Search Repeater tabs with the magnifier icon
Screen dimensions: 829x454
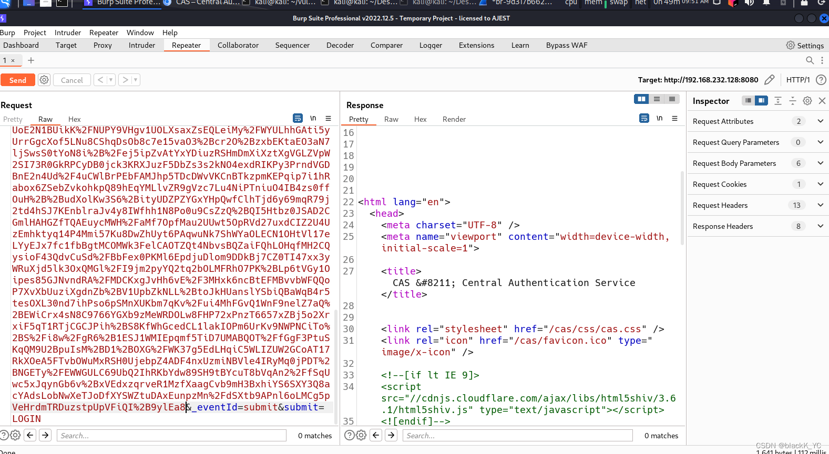810,60
